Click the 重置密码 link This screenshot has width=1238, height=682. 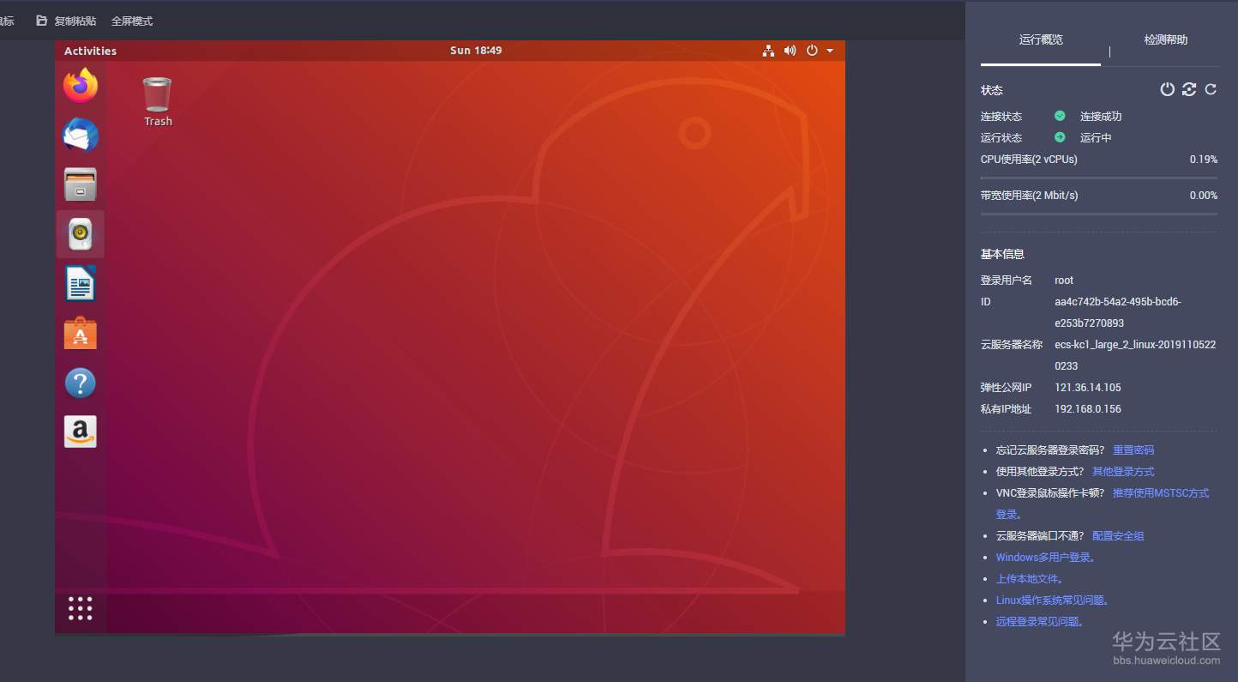(x=1133, y=450)
